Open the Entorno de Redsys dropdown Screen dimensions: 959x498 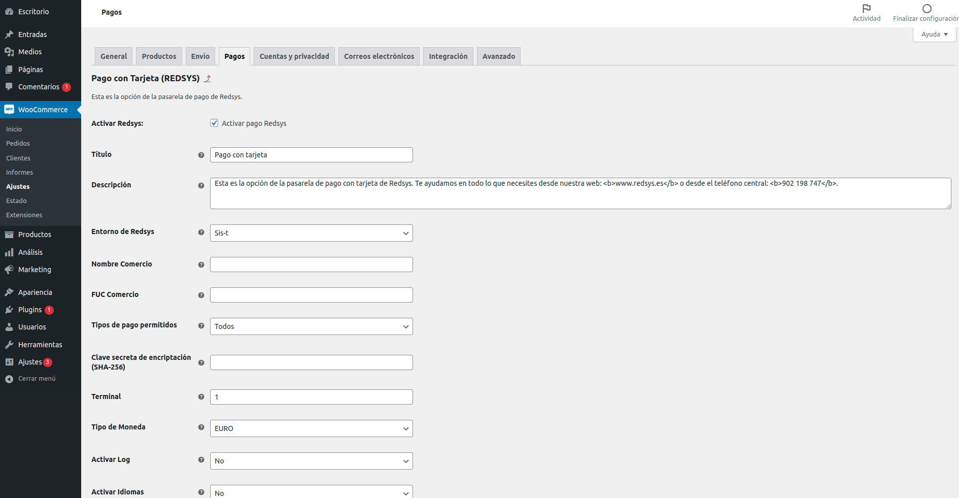312,233
